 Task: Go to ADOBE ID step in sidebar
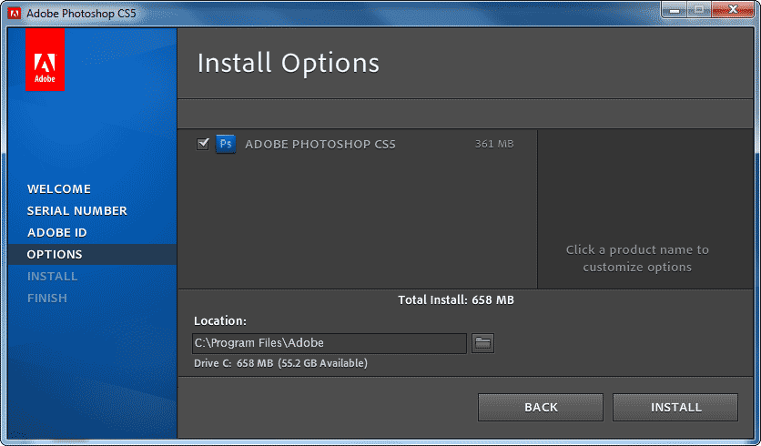(56, 232)
